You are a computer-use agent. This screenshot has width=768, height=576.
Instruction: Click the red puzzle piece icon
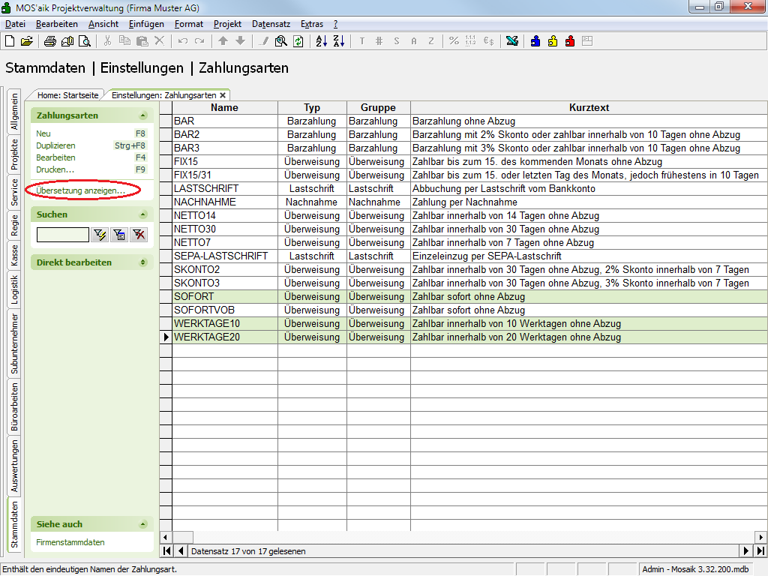(x=570, y=41)
